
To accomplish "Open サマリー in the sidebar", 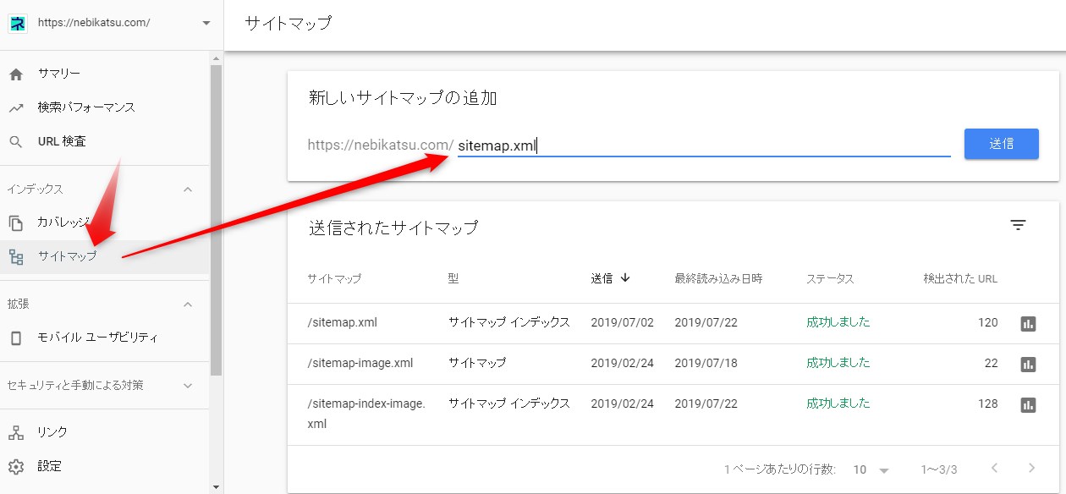I will [59, 74].
